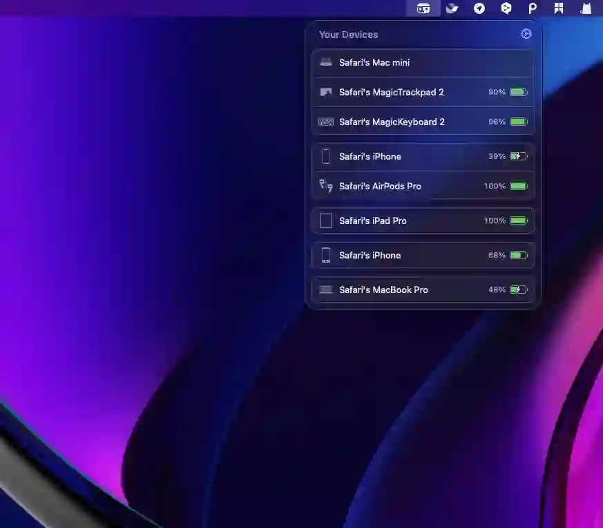Select Safari's MagicKeyboard 2 device name
This screenshot has width=603, height=528.
392,122
